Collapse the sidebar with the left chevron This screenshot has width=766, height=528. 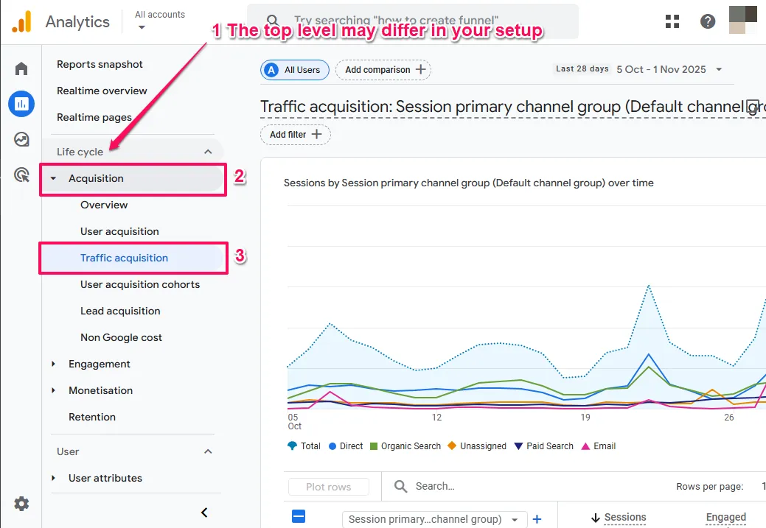point(204,513)
